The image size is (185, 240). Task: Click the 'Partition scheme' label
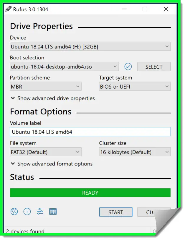pyautogui.click(x=30, y=78)
